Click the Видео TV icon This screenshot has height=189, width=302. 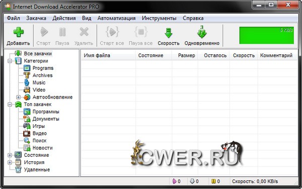[x=27, y=133]
